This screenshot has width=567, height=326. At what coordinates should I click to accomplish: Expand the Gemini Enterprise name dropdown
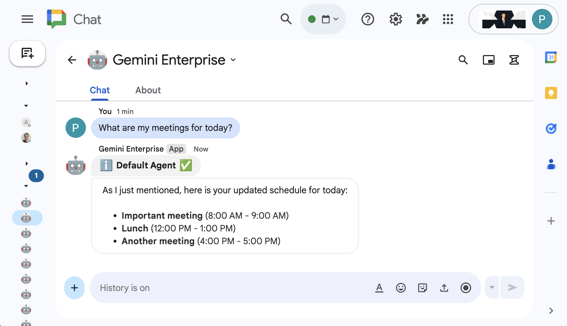click(233, 60)
